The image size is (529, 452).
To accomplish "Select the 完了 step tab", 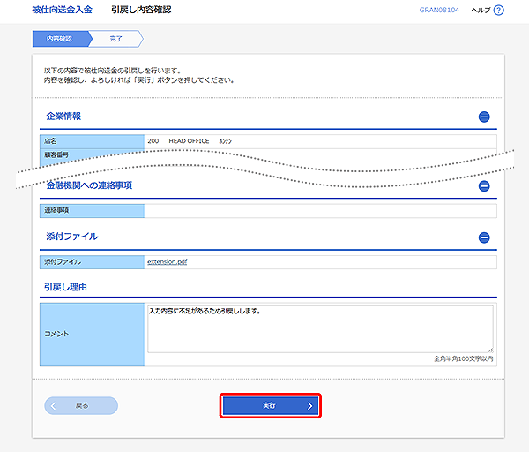I will pos(116,39).
